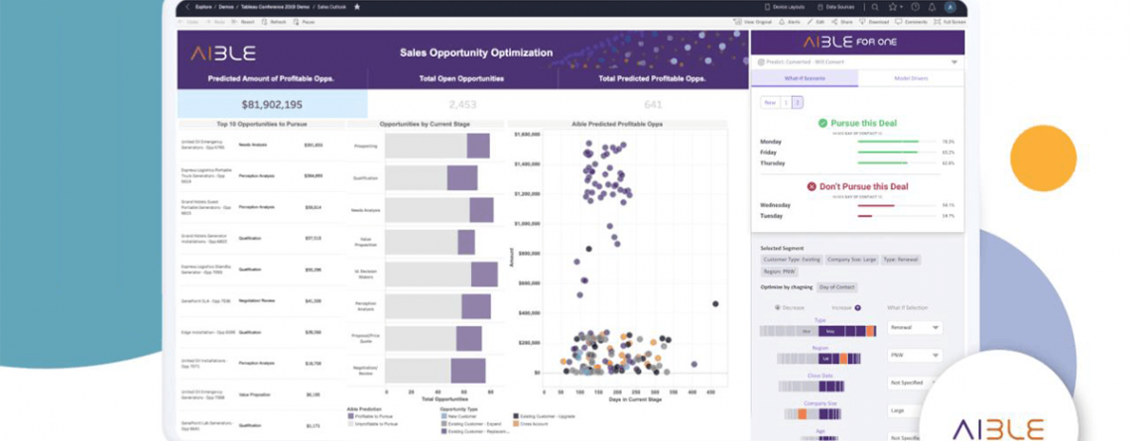Click the Revert toolbar button
Image resolution: width=1131 pixels, height=441 pixels.
(x=244, y=22)
